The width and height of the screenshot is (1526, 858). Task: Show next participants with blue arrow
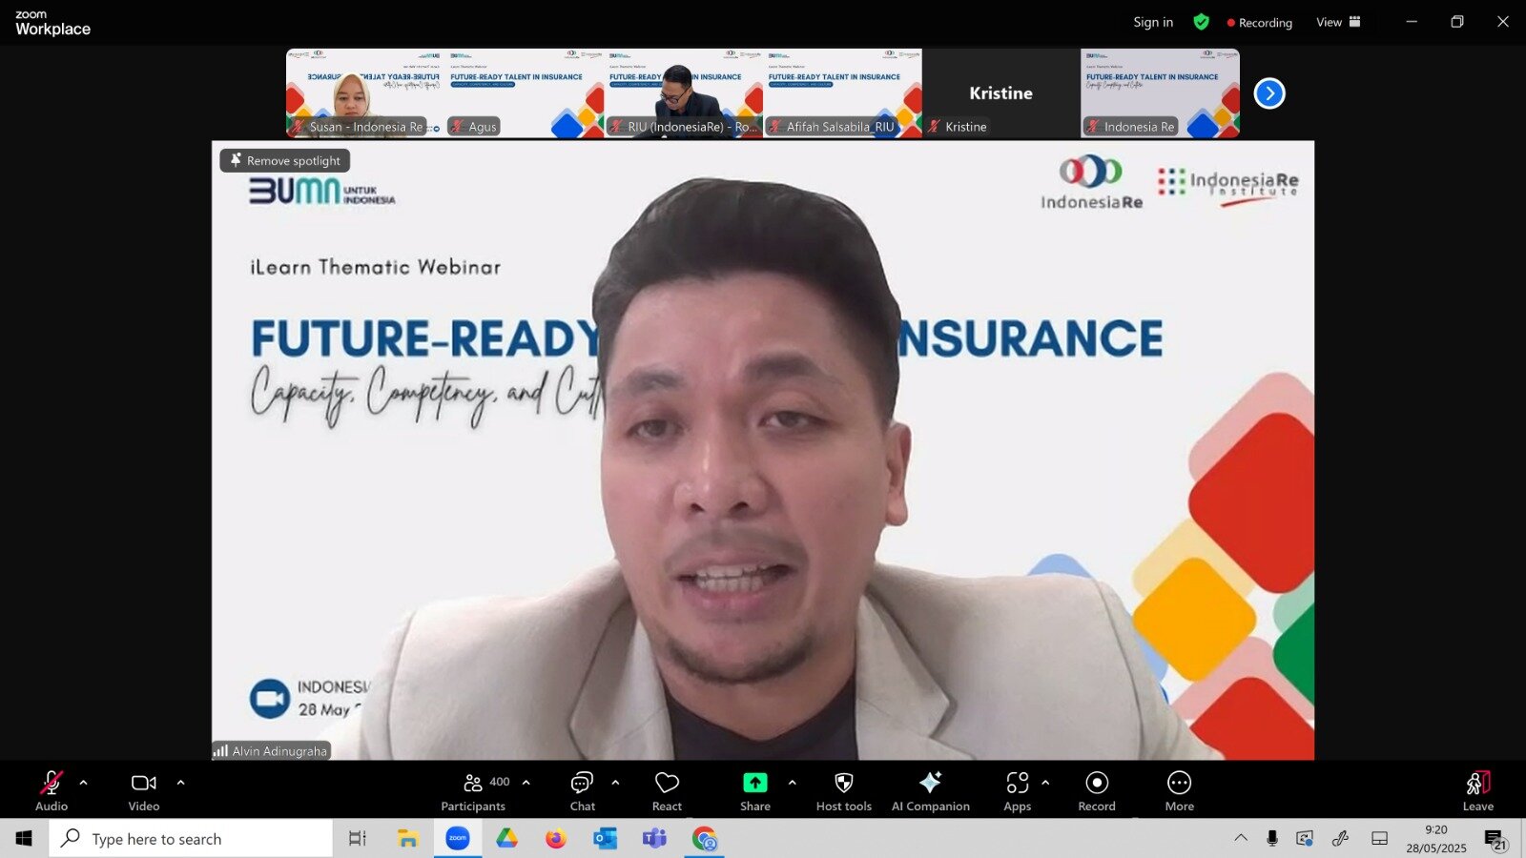point(1269,93)
